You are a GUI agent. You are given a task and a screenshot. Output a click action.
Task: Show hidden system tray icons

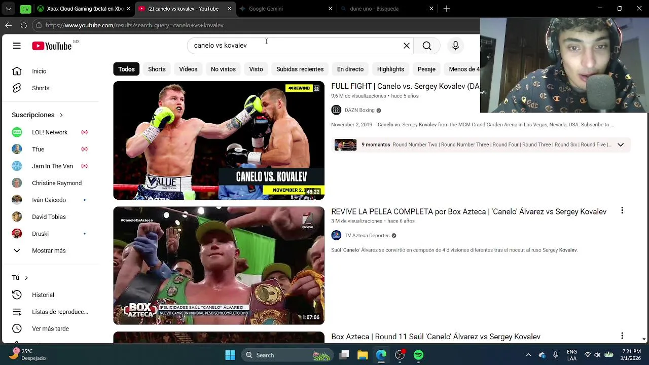pyautogui.click(x=528, y=355)
